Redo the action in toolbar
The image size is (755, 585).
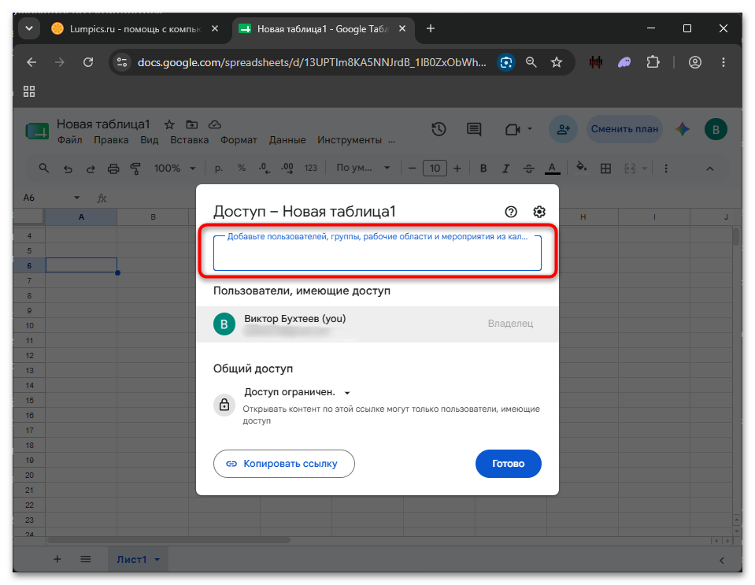pyautogui.click(x=91, y=169)
